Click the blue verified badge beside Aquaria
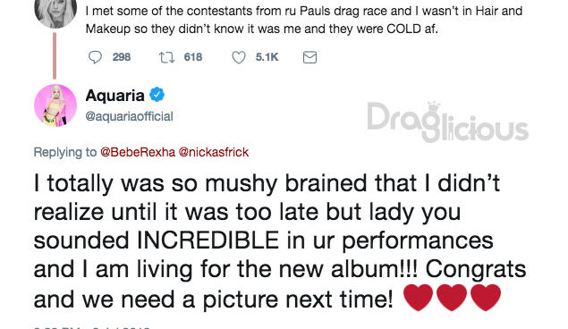 (157, 95)
